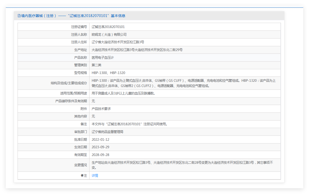Open the 详情 link

[95, 175]
